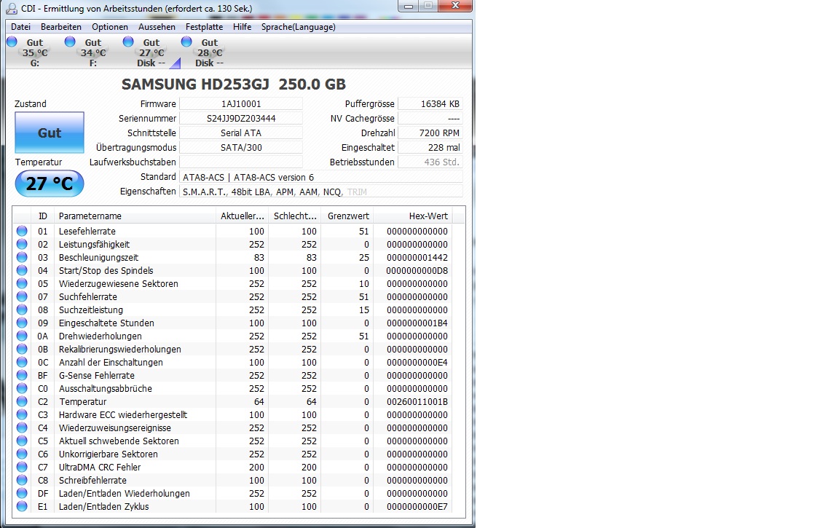The image size is (839, 528).
Task: Click the status icon of Suchfehlerrate
Action: click(x=22, y=296)
